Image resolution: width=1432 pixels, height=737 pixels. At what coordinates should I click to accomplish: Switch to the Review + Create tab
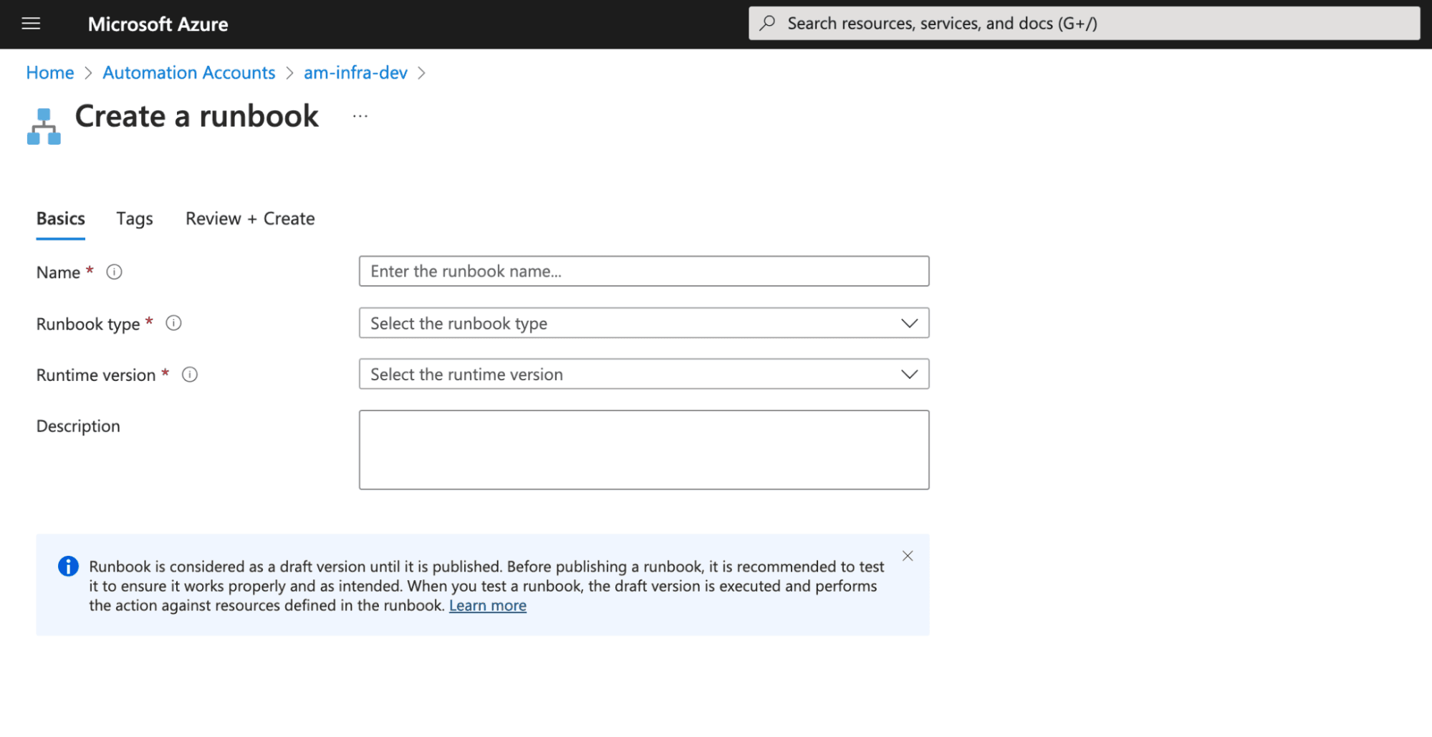[250, 218]
